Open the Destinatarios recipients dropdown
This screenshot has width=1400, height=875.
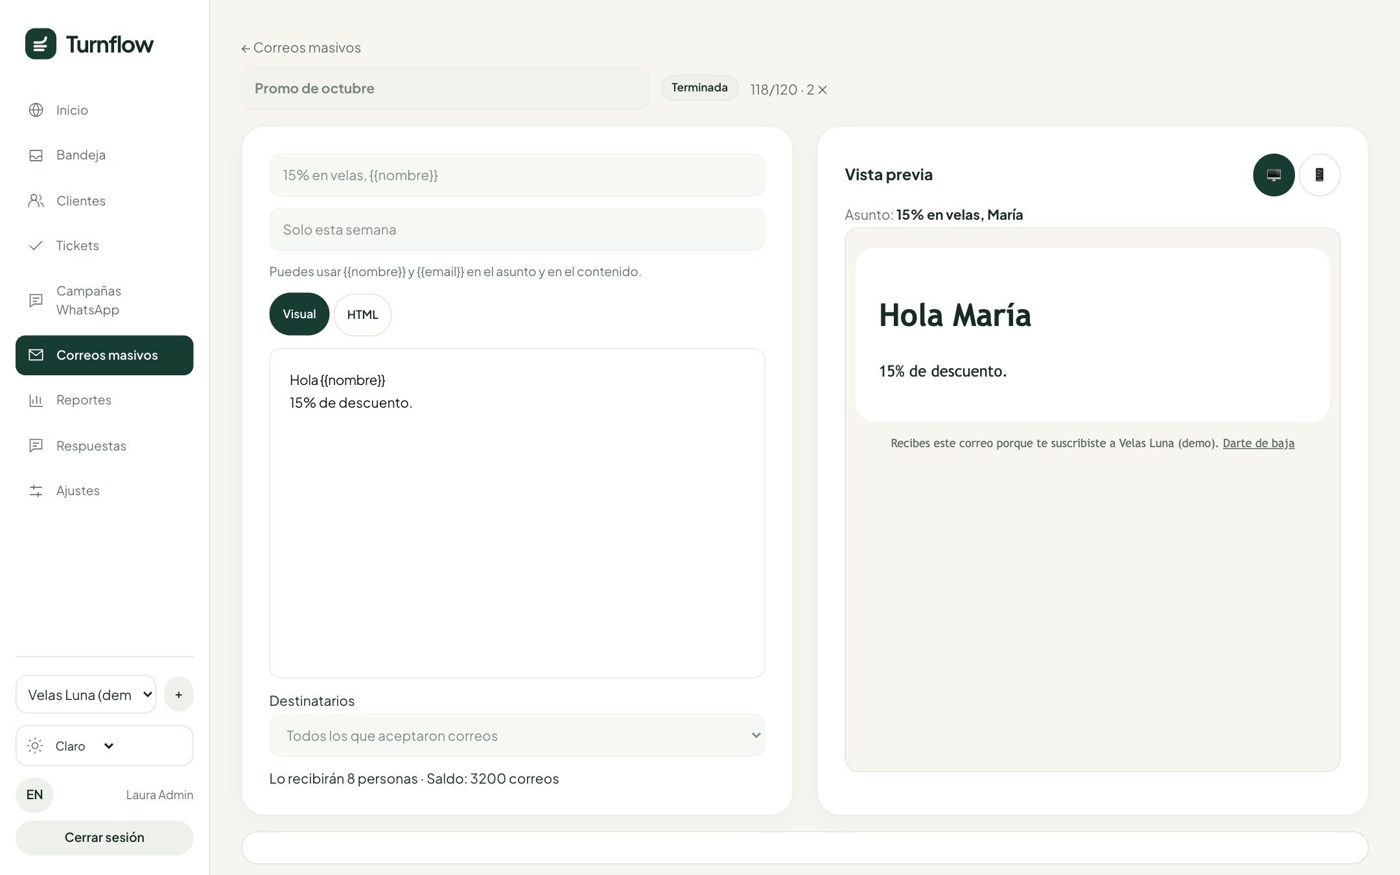click(517, 736)
